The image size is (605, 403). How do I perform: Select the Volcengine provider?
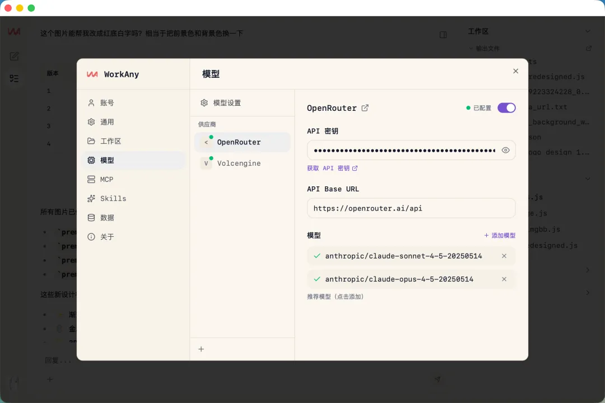pyautogui.click(x=239, y=163)
